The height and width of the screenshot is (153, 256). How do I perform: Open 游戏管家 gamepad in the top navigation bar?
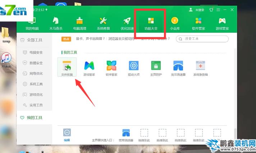pyautogui.click(x=222, y=24)
